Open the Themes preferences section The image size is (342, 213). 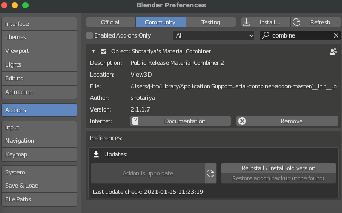[x=39, y=37]
